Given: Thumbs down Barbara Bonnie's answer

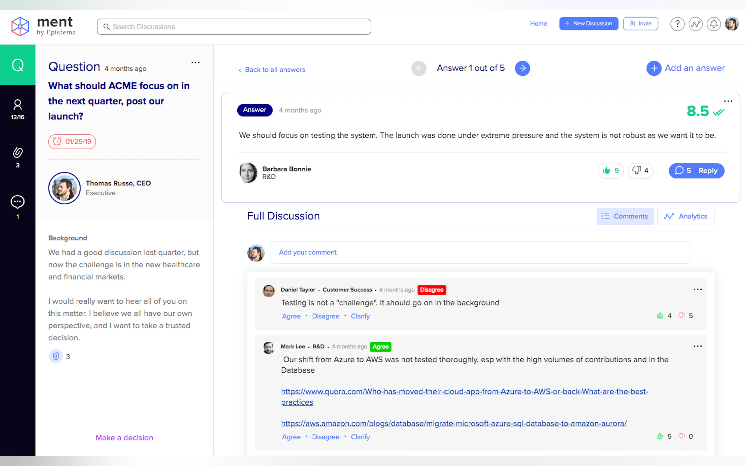Looking at the screenshot, I should pos(640,170).
